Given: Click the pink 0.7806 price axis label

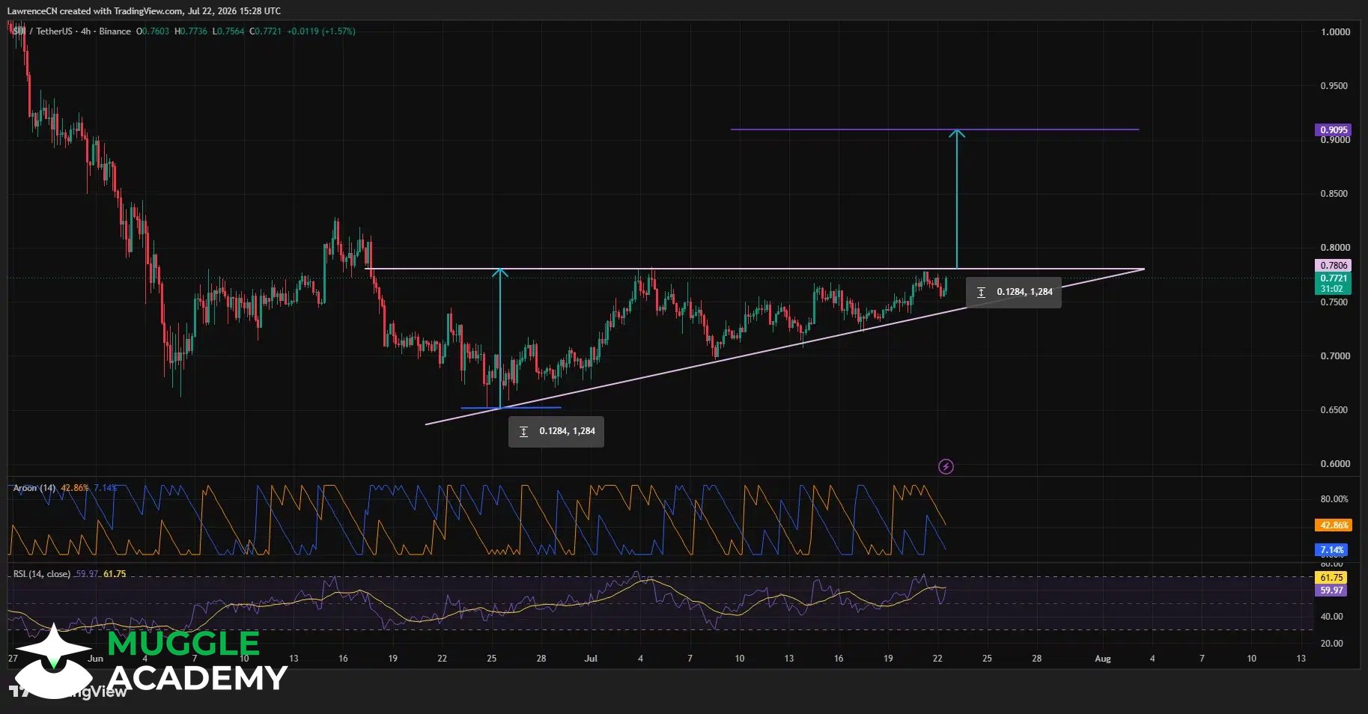Looking at the screenshot, I should pyautogui.click(x=1334, y=265).
